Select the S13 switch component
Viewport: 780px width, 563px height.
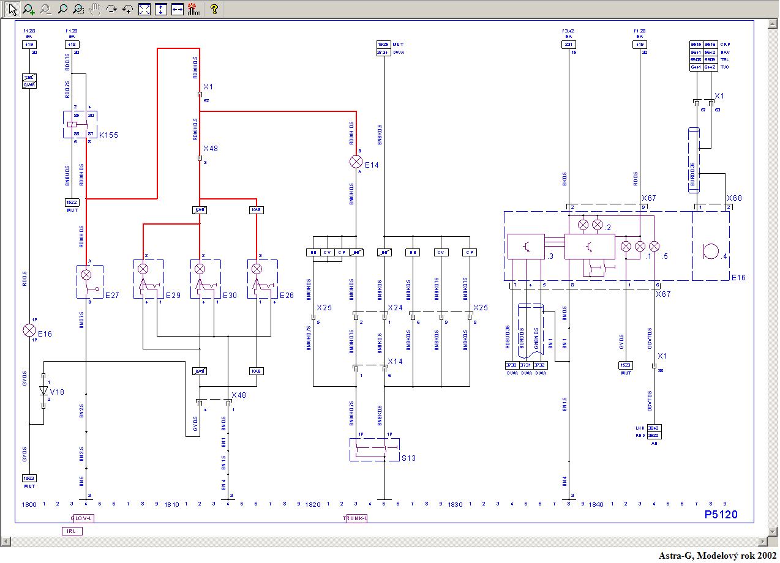[374, 449]
